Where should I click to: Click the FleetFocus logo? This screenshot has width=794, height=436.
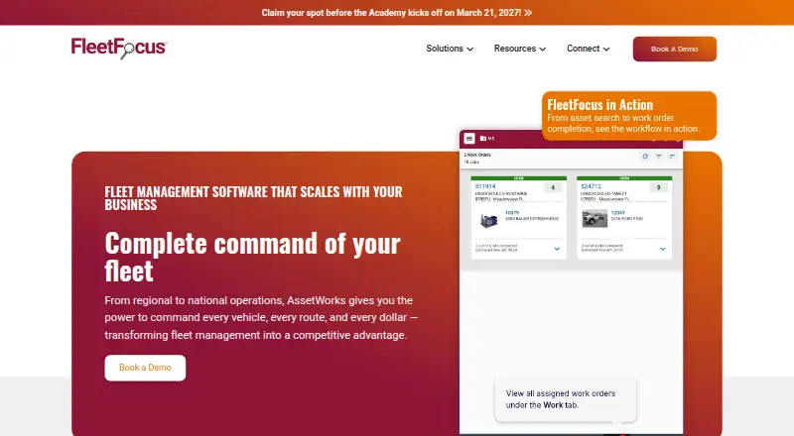(x=119, y=48)
